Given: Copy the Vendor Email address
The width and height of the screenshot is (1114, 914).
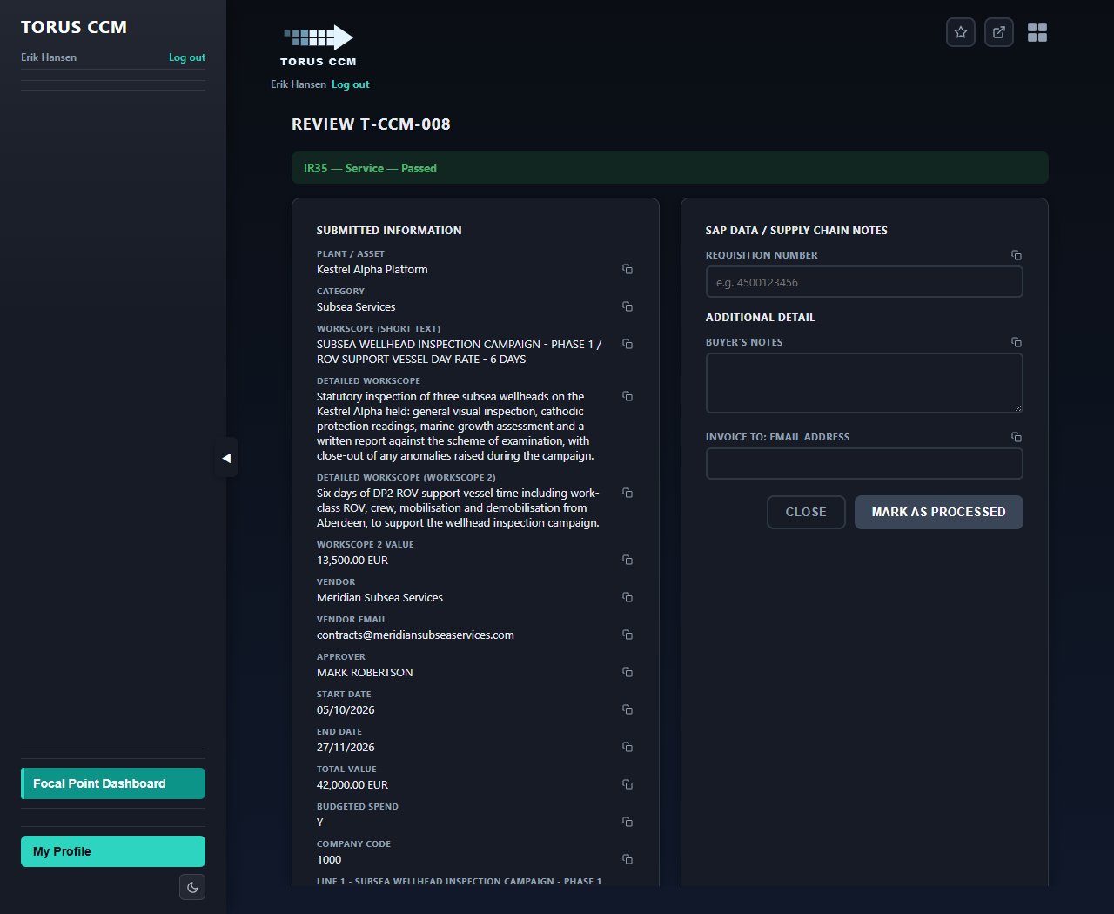Looking at the screenshot, I should pos(627,635).
